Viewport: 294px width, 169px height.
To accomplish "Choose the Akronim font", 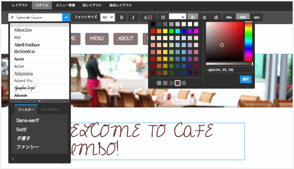I will coord(39,96).
